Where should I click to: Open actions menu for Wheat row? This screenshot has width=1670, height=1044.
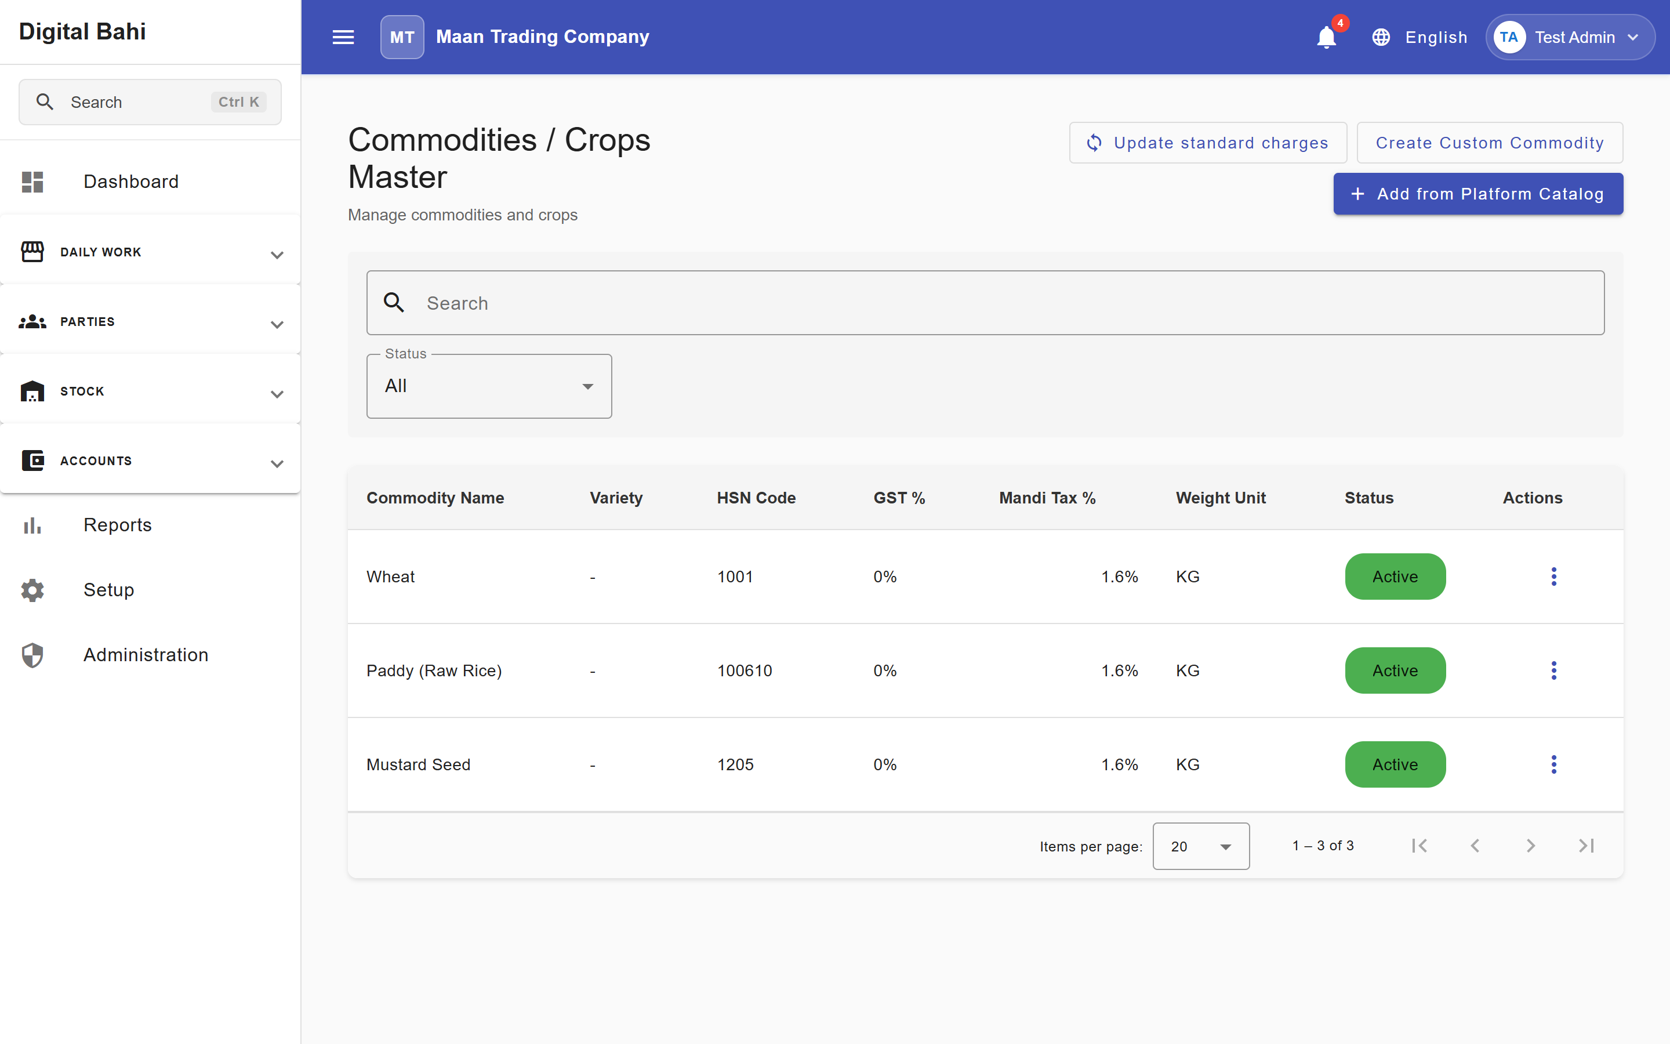click(x=1553, y=577)
